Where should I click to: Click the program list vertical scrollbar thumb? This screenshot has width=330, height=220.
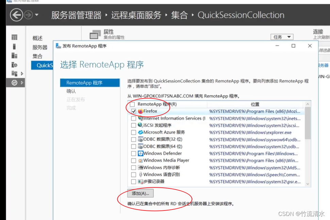click(x=308, y=123)
